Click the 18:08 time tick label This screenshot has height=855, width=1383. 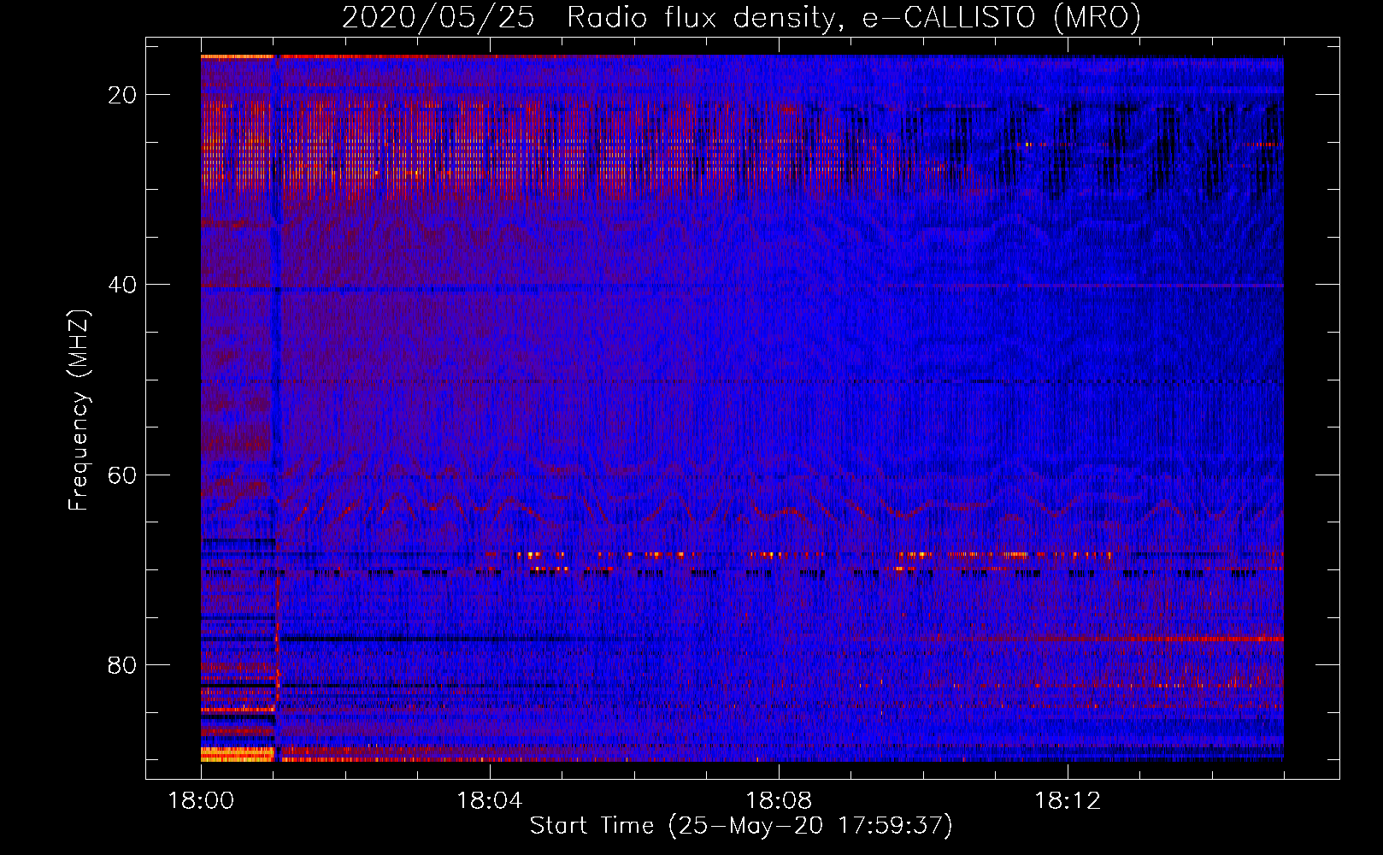click(x=779, y=801)
